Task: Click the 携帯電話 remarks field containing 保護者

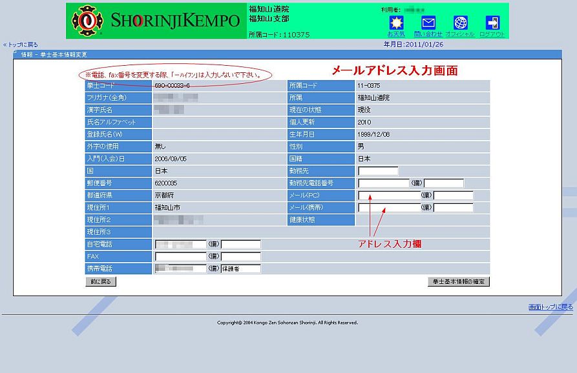Action: (x=240, y=269)
